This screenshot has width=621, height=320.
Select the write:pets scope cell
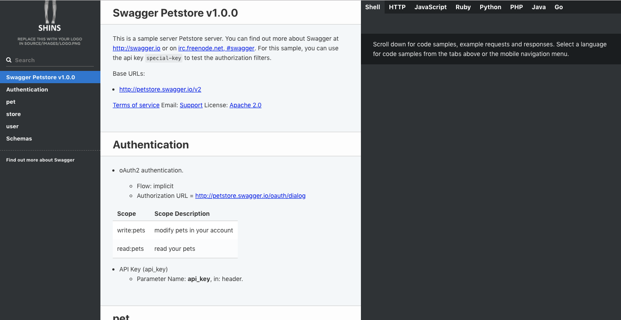pos(131,230)
